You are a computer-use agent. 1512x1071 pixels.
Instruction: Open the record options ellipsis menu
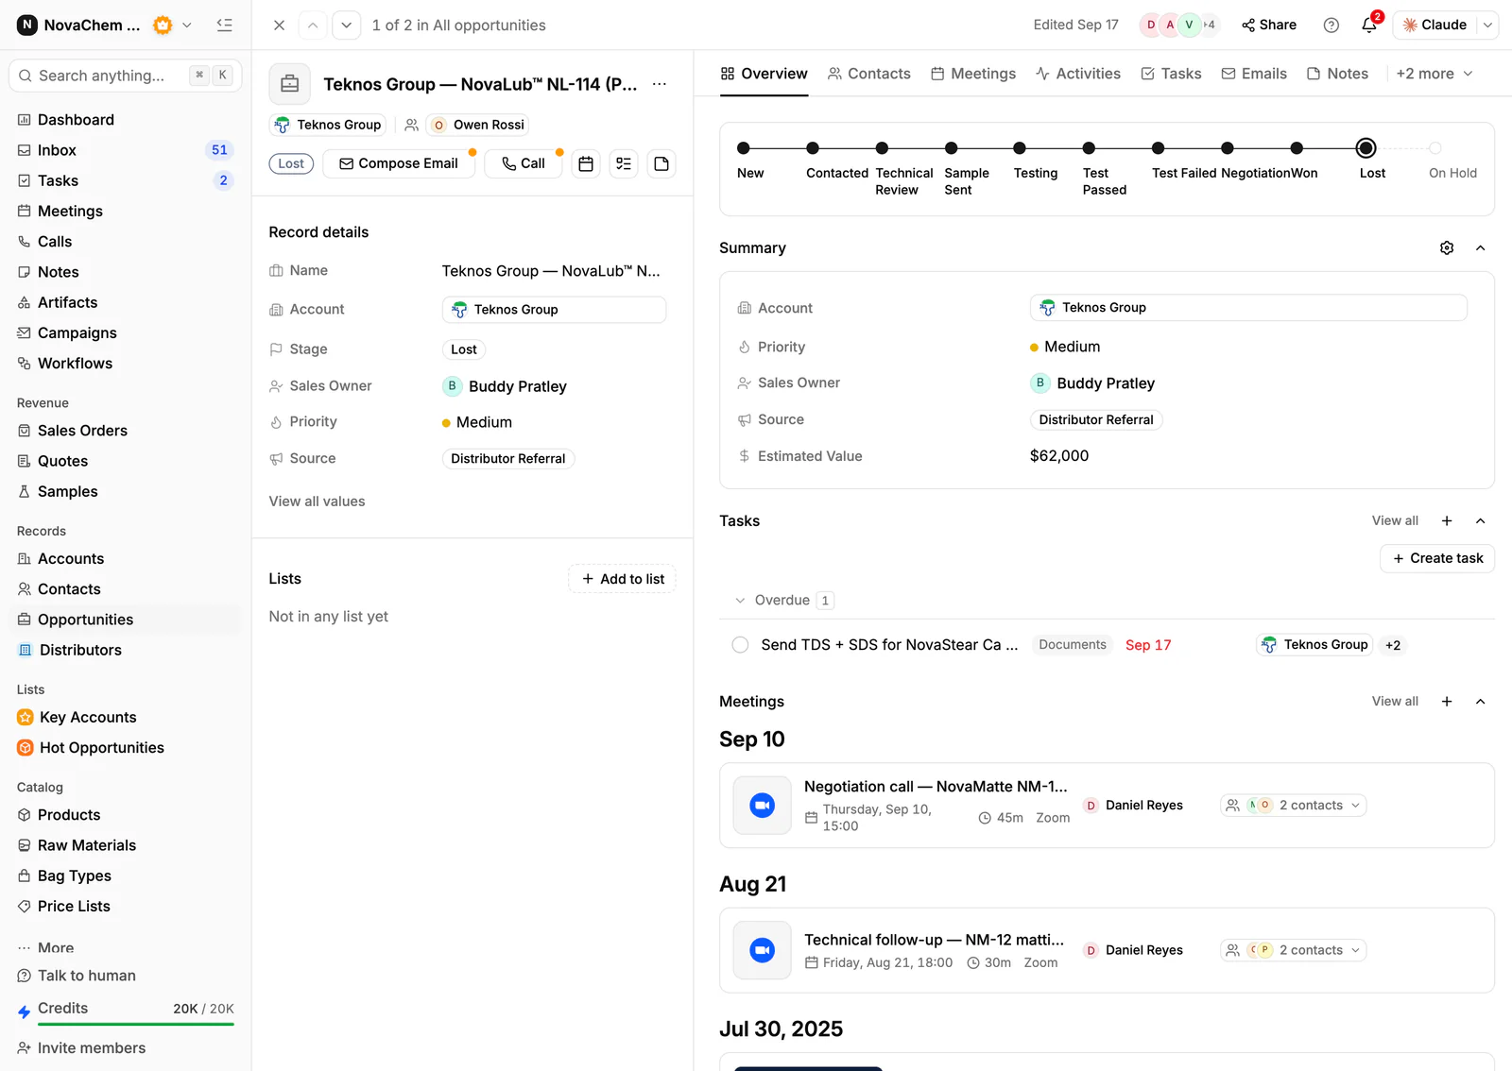(x=659, y=84)
